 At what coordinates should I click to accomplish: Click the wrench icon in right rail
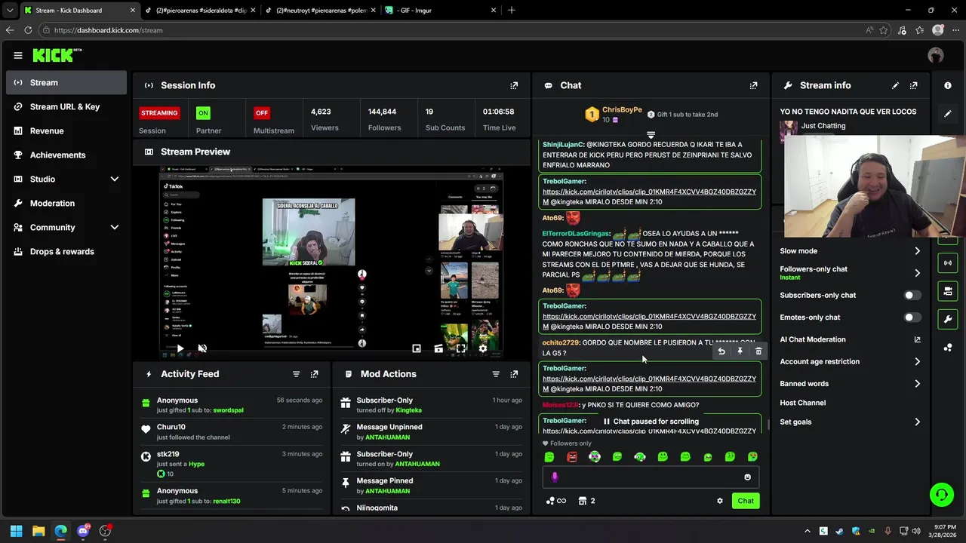click(x=948, y=319)
